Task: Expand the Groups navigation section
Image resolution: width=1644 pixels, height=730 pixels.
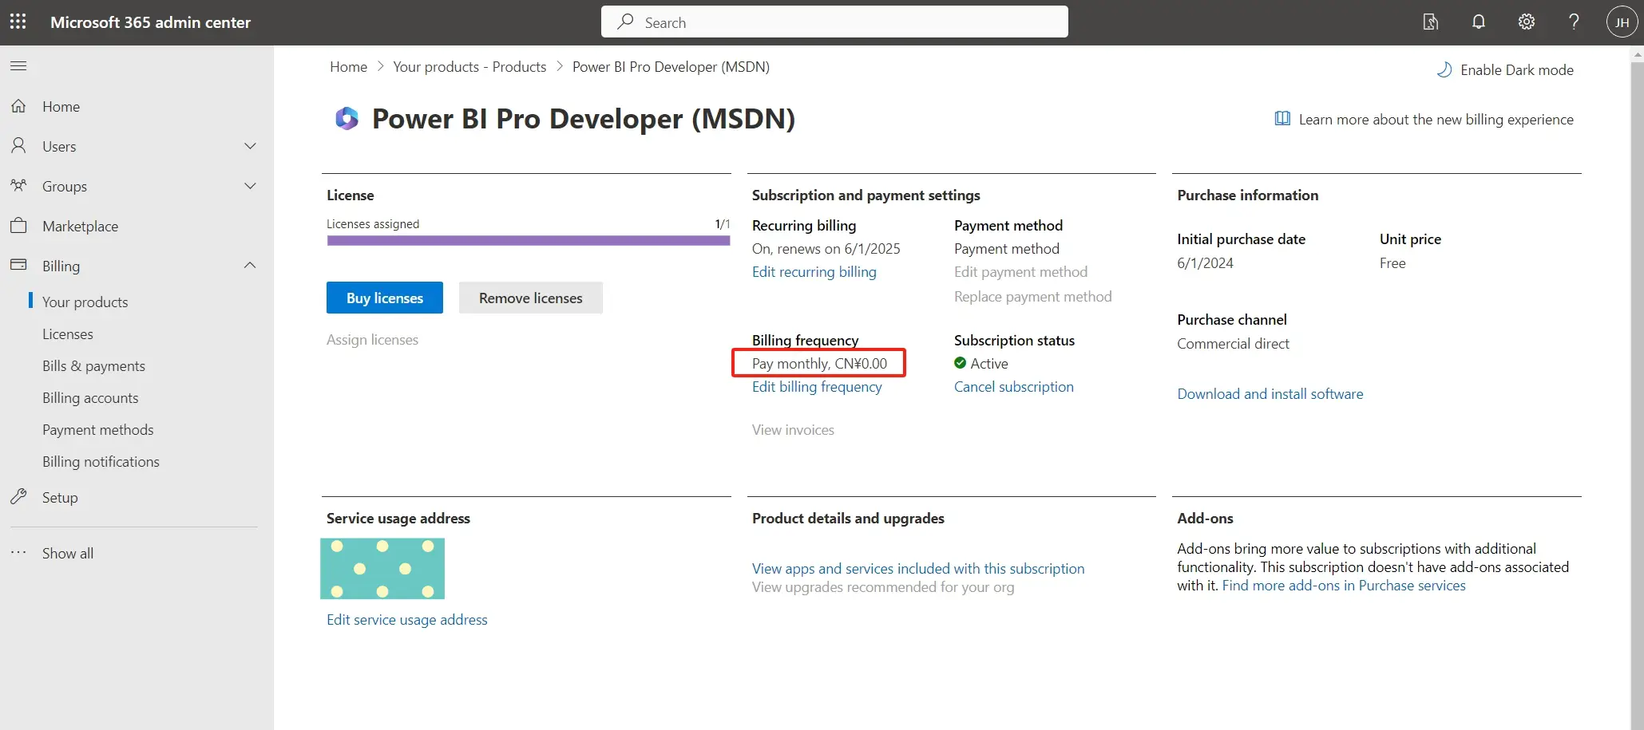Action: pos(250,186)
